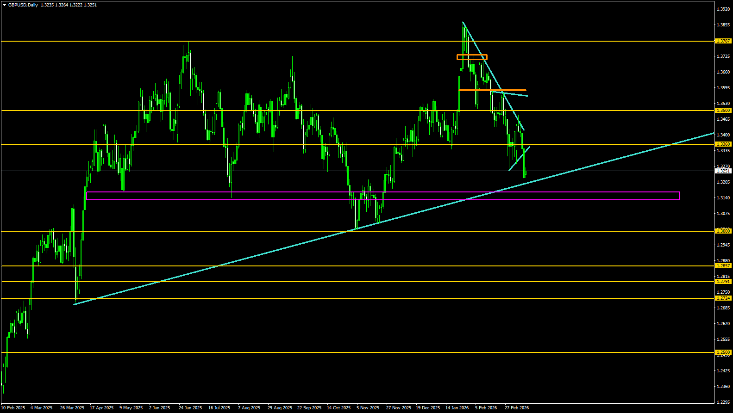Click the 7 Aug 2025 date label
Screen dimensions: 733x413
[x=249, y=408]
